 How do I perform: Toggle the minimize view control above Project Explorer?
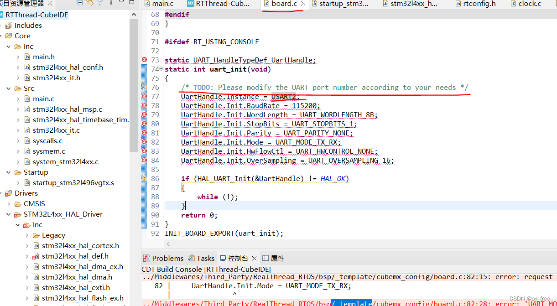[121, 3]
